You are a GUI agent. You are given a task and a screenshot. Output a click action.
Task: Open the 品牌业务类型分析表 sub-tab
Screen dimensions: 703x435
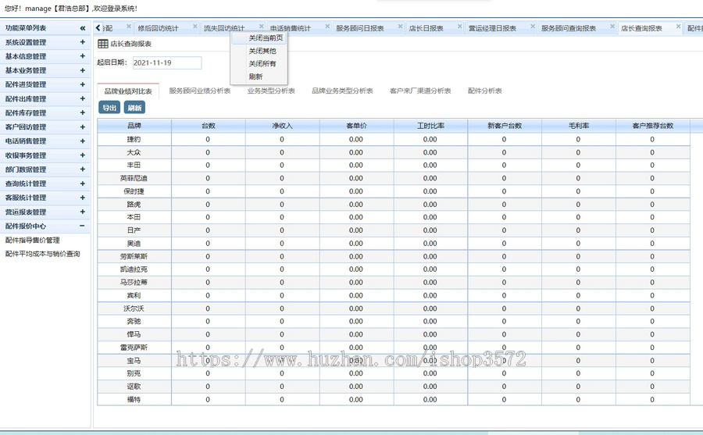(343, 91)
